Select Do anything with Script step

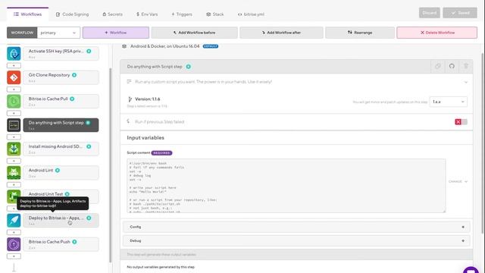click(x=61, y=125)
